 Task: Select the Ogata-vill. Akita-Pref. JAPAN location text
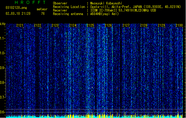pyautogui.click(x=135, y=7)
